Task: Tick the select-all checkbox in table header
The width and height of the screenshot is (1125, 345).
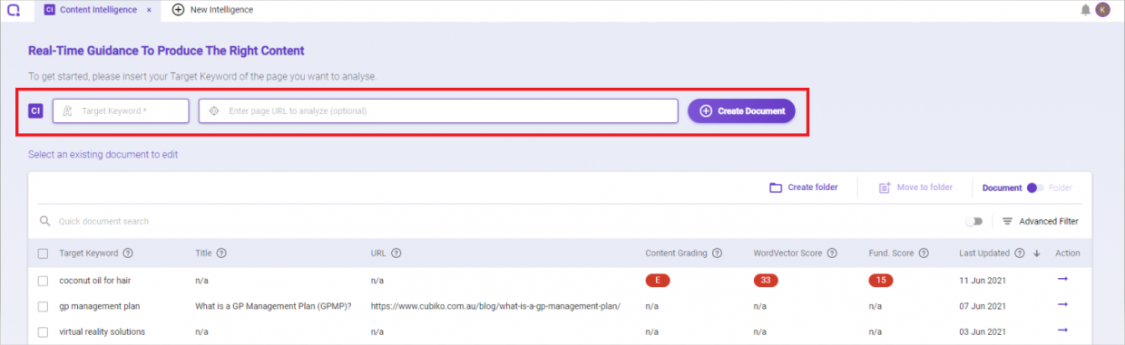Action: (44, 254)
